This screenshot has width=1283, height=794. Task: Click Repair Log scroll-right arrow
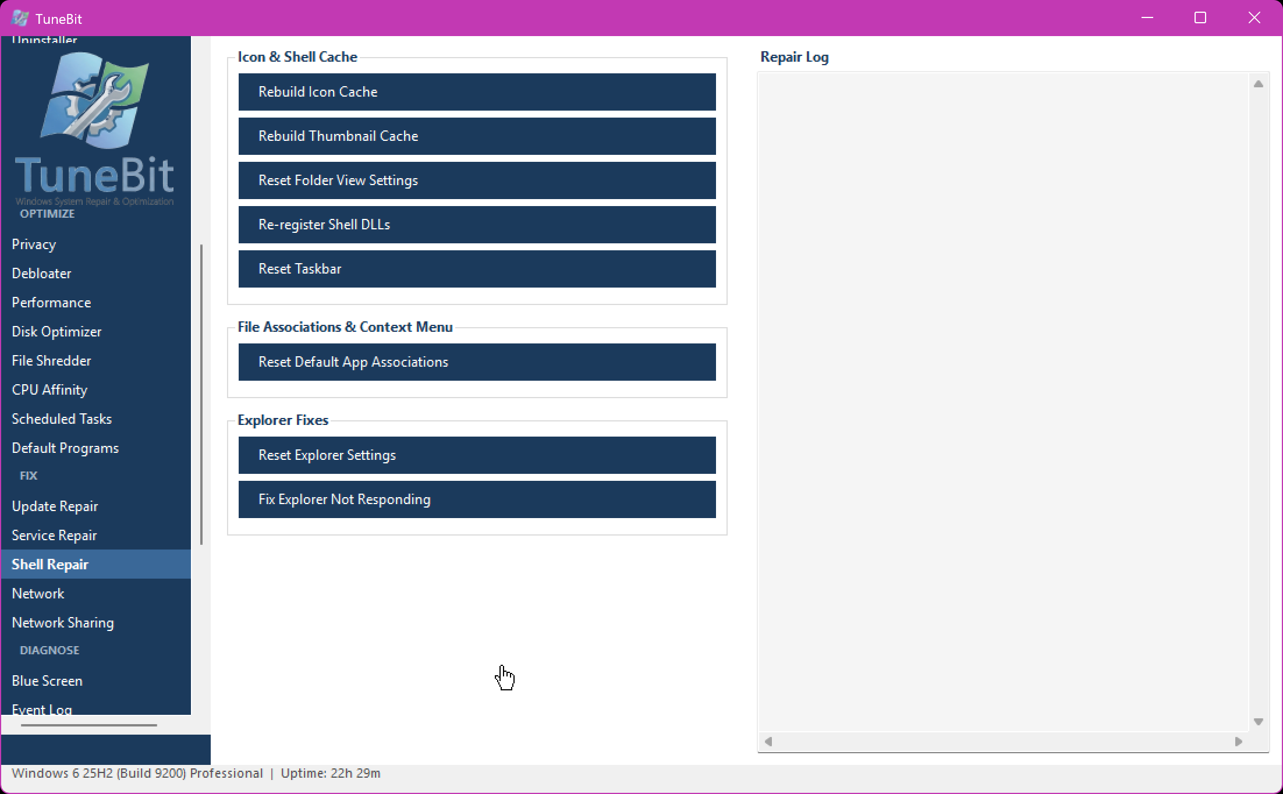click(1239, 742)
